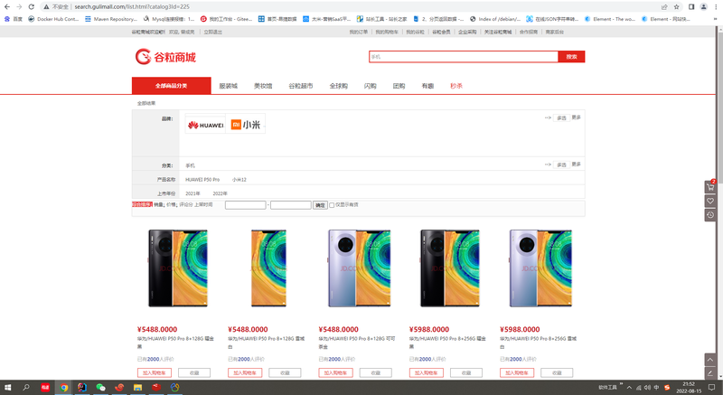723x395 pixels.
Task: Select the 手机 category filter
Action: point(190,165)
